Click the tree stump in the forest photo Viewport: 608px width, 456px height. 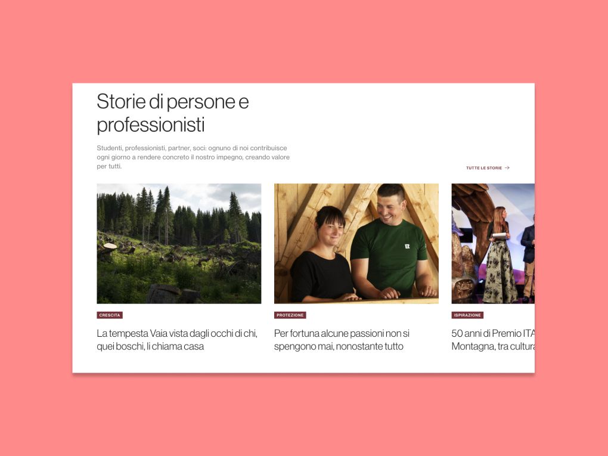tap(110, 246)
